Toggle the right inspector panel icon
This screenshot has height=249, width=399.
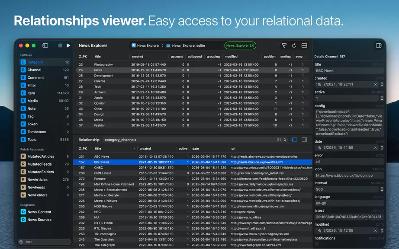379,45
